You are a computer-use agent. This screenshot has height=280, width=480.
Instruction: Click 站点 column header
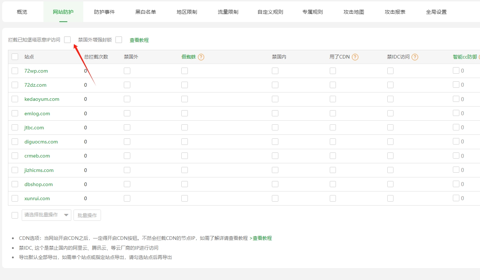(29, 57)
